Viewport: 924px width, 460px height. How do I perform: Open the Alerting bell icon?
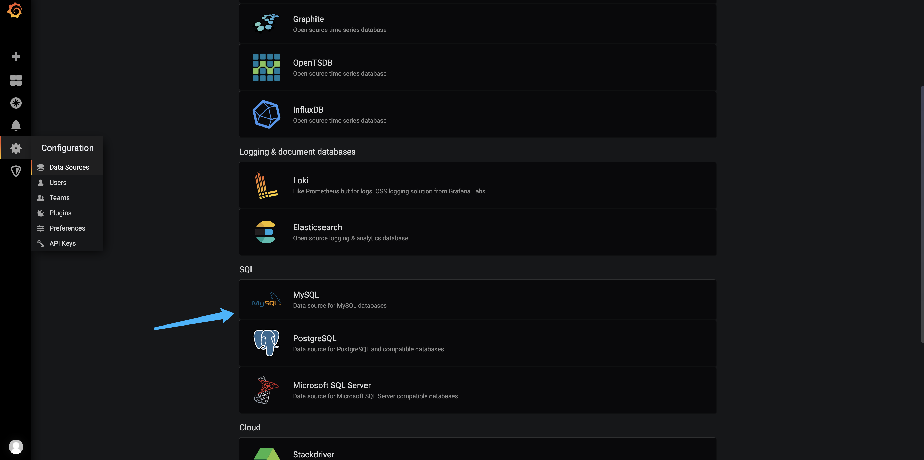coord(16,126)
